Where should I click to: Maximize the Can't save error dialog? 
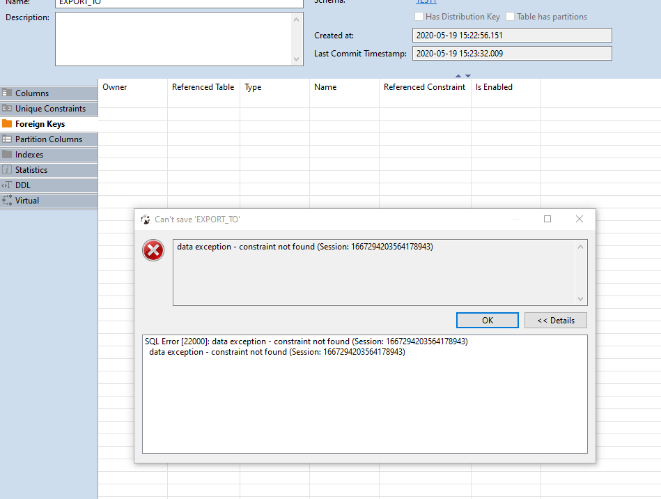coord(547,219)
